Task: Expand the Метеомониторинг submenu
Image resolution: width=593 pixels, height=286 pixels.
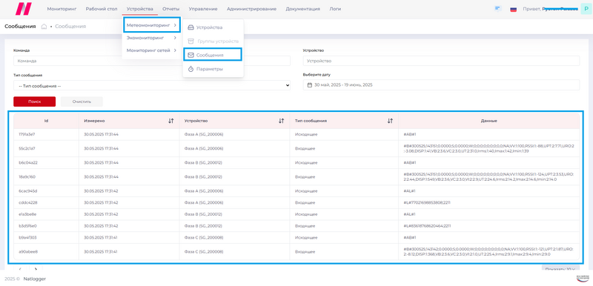Action: 152,25
